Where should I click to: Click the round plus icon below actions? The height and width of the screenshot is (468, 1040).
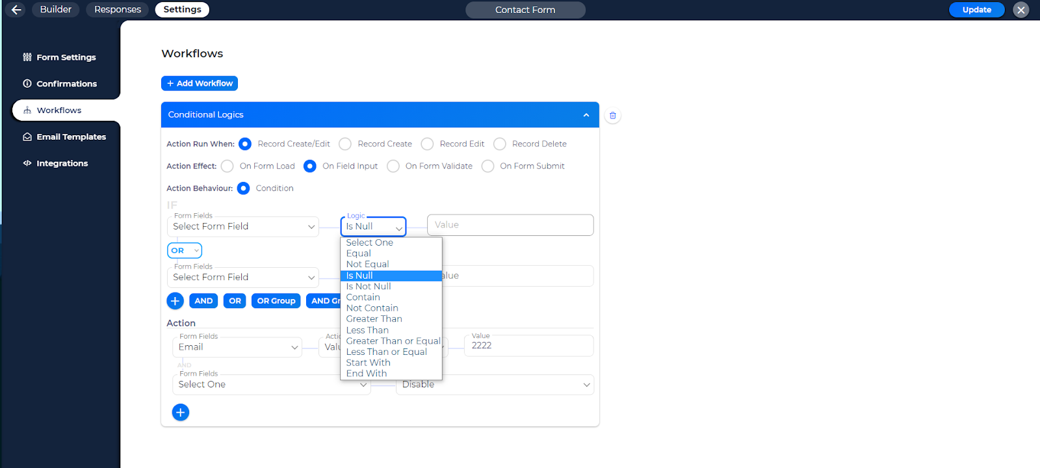pos(181,412)
